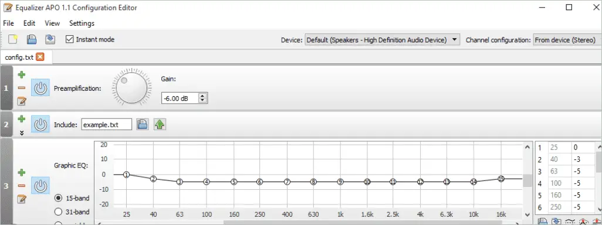Viewport: 602px width, 225px height.
Task: Click gain cell "-5" for 100 Hz
Action: point(583,183)
